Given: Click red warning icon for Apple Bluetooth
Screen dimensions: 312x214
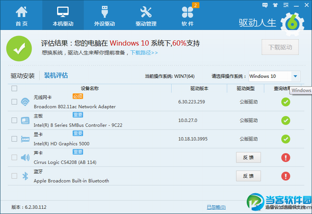Looking at the screenshot, I should pos(286,176).
